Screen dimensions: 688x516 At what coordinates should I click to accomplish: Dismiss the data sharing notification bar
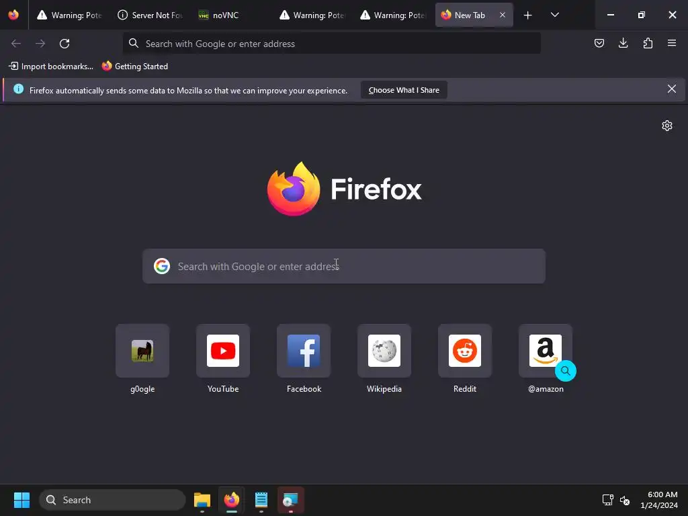[x=672, y=89]
